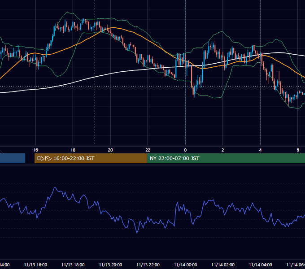Click the "22" hour label on the time axis

pyautogui.click(x=148, y=150)
